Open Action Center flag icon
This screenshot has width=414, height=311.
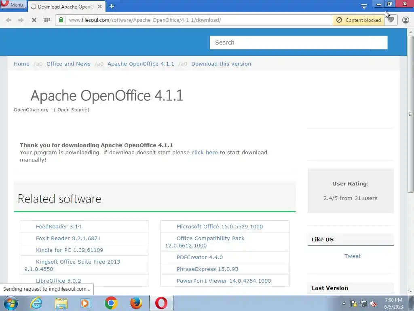[x=354, y=303]
